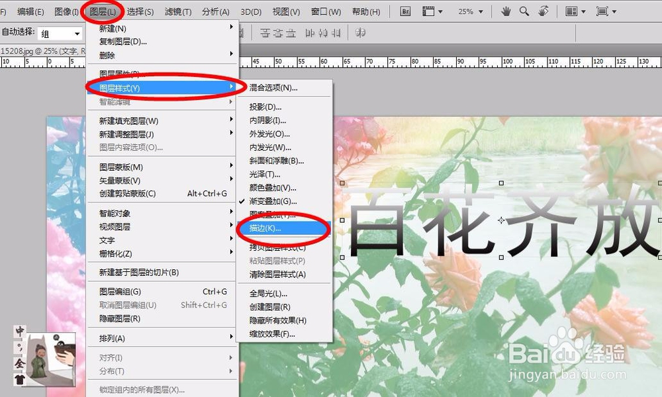662x397 pixels.
Task: Click Distribute Vertical Centers icon
Action: [278, 33]
